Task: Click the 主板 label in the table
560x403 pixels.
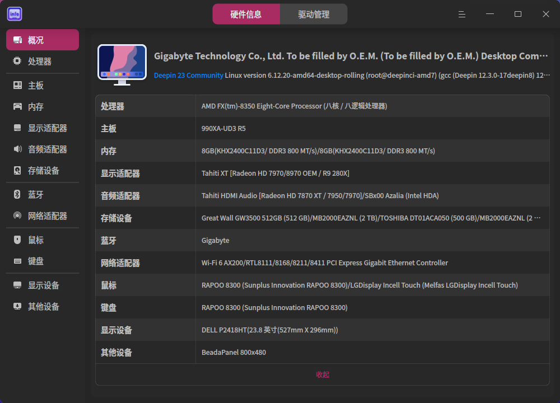Action: (x=109, y=129)
